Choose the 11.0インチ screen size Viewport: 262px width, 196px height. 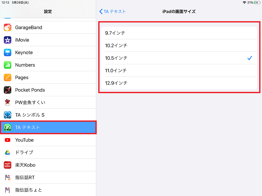pyautogui.click(x=179, y=70)
